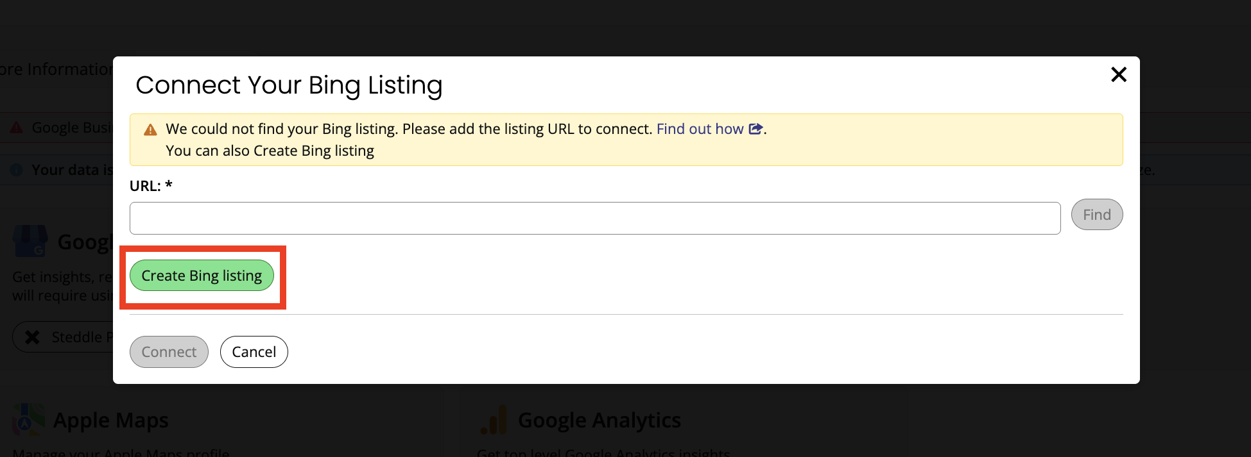Image resolution: width=1251 pixels, height=457 pixels.
Task: Click the More Information heading top left
Action: tap(55, 69)
